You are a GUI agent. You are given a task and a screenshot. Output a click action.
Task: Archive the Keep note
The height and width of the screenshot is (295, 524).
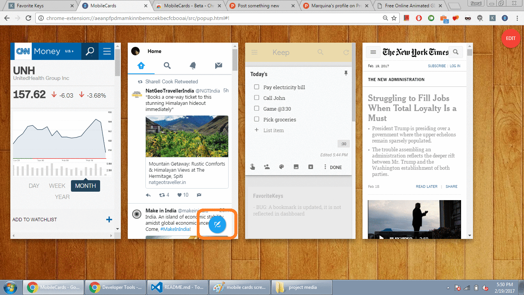[x=310, y=167]
